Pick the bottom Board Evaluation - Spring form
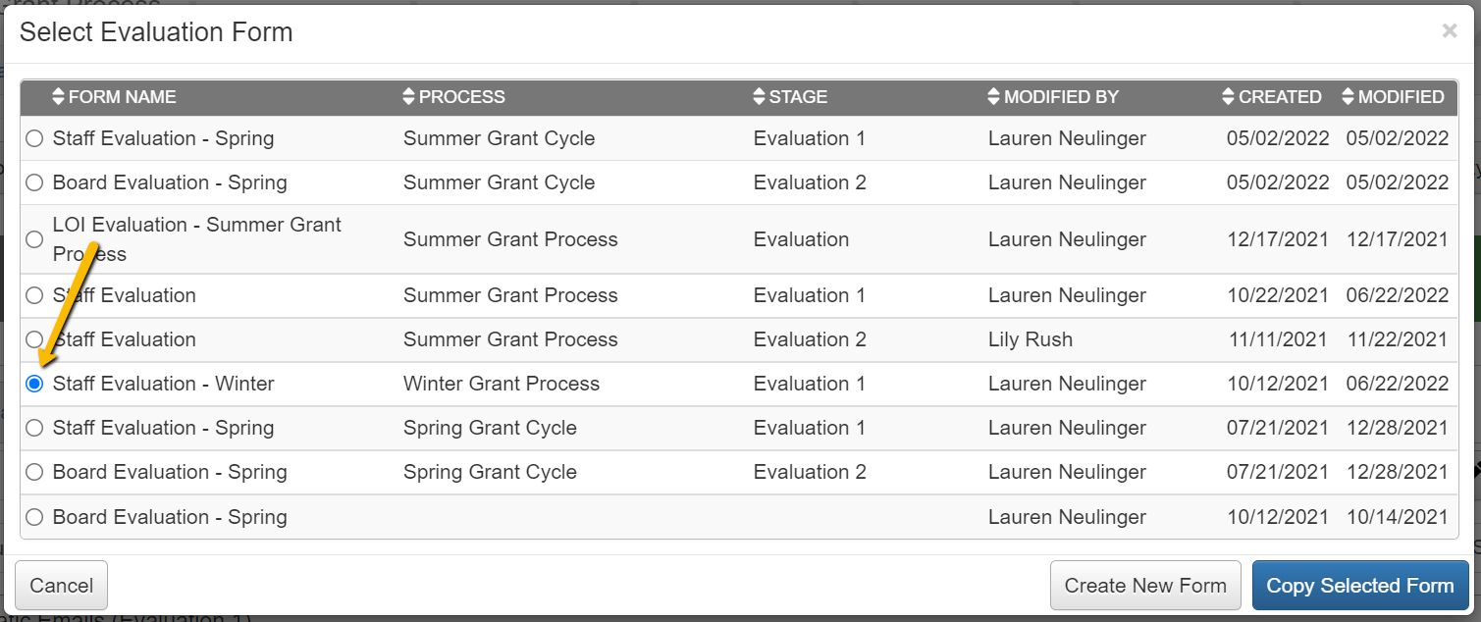The image size is (1481, 622). point(34,516)
